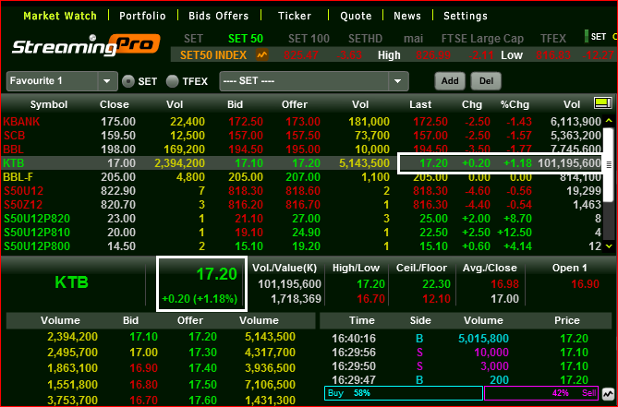Open Bids Offers menu
Screen dimensions: 618x407
pyautogui.click(x=218, y=16)
